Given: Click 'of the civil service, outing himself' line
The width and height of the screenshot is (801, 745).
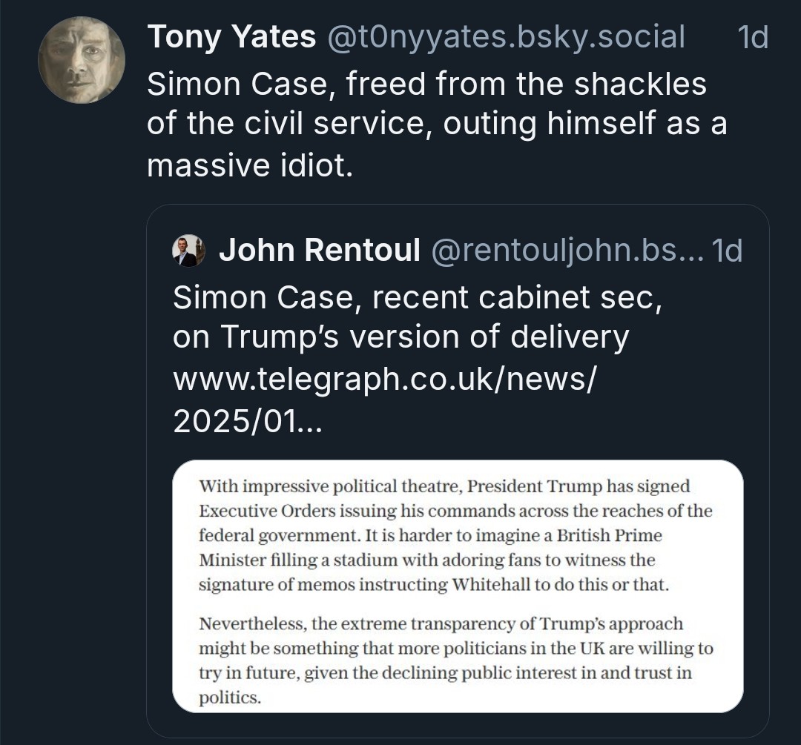Looking at the screenshot, I should pyautogui.click(x=436, y=124).
